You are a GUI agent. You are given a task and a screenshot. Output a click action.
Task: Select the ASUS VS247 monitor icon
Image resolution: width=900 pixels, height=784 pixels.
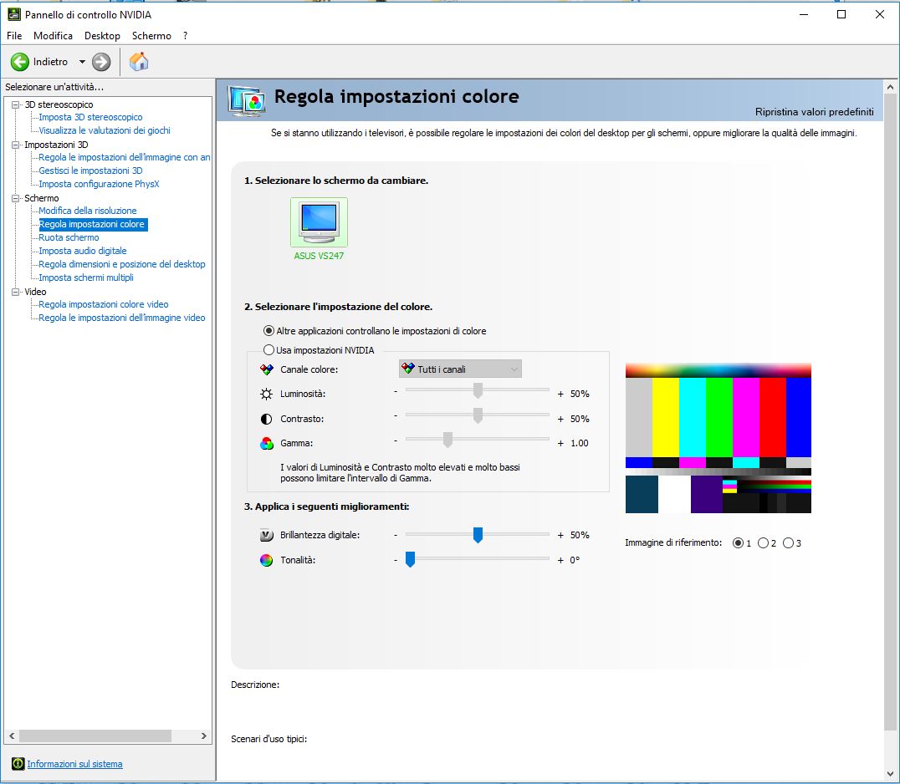(319, 222)
